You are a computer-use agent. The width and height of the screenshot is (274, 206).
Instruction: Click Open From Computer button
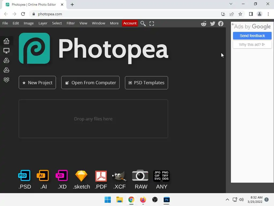point(90,83)
